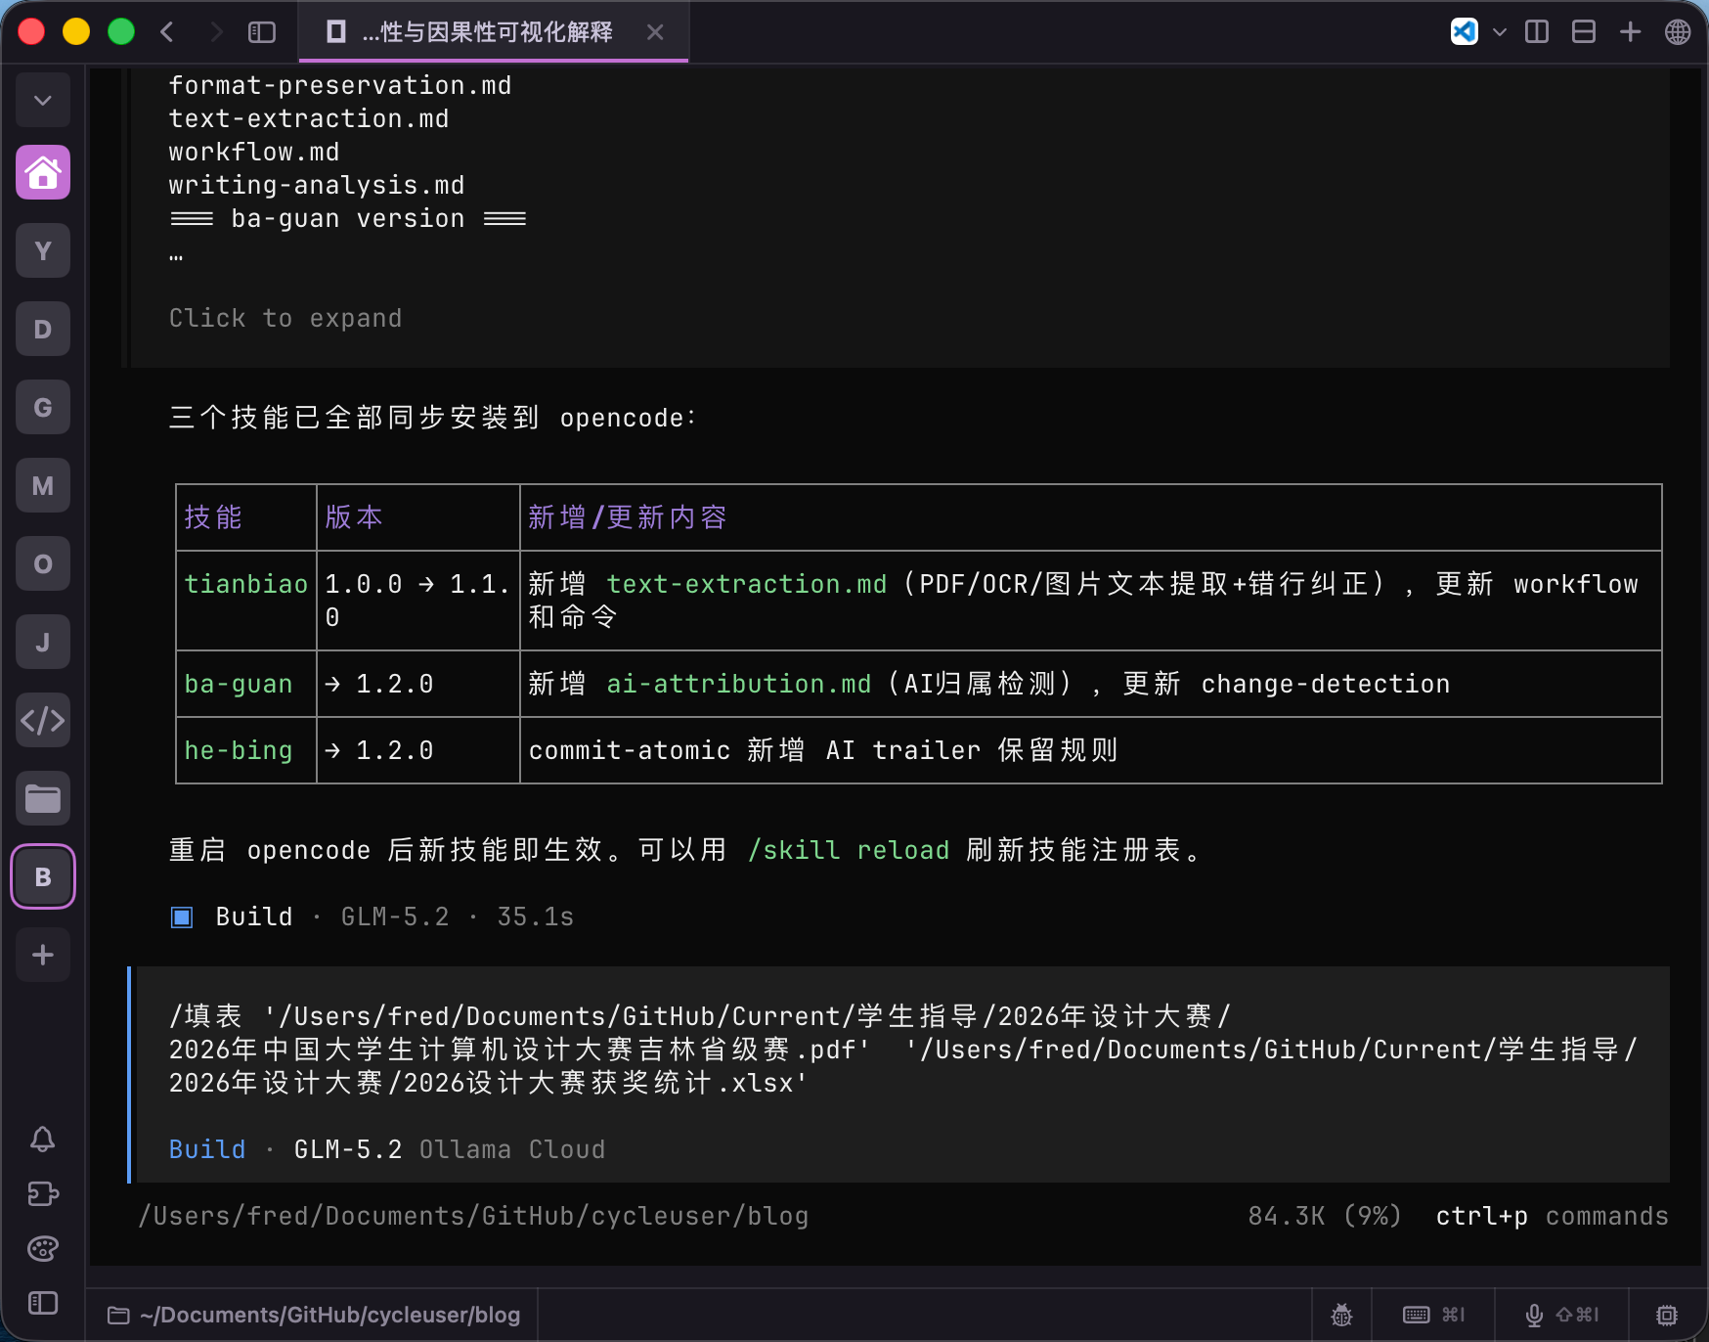Viewport: 1709px width, 1342px height.
Task: Click ai-attribution.md in the table
Action: [739, 684]
